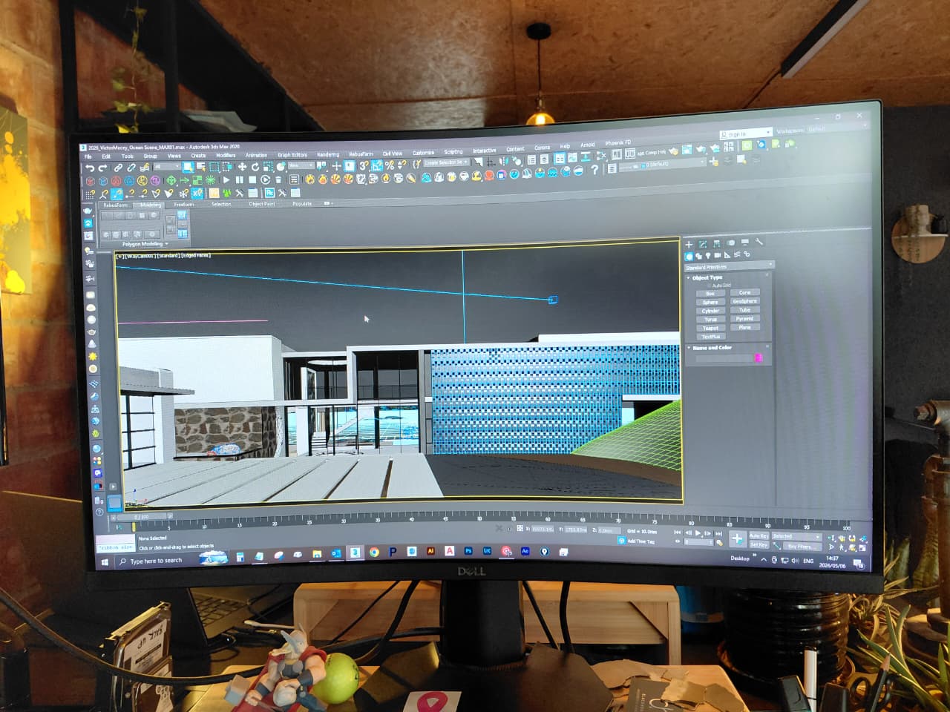Open the Graph Editors menu
Image resolution: width=950 pixels, height=712 pixels.
[x=292, y=155]
